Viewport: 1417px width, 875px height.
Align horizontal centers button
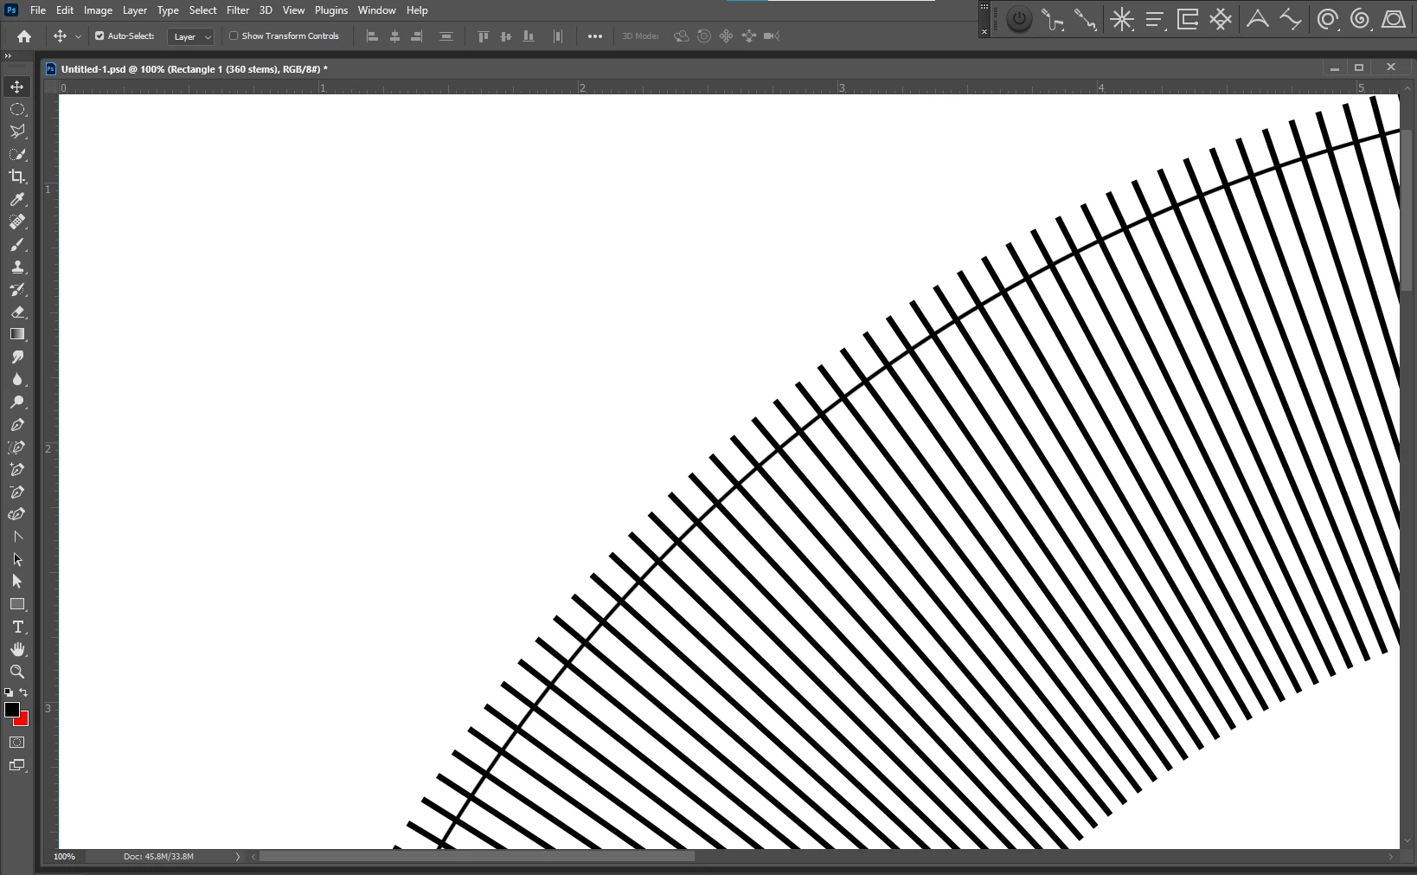pyautogui.click(x=394, y=36)
